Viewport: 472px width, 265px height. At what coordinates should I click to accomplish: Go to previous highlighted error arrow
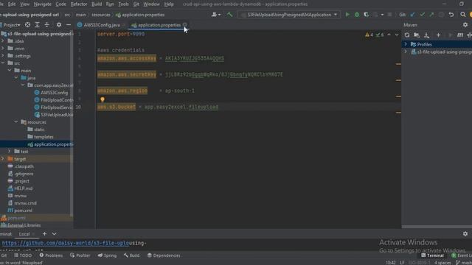click(x=389, y=35)
